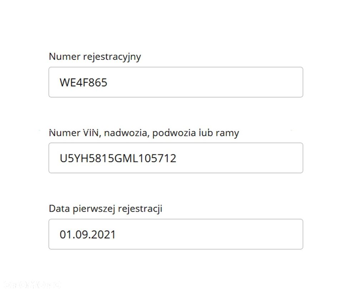Viewport: 357px width, 292px height.
Task: Click the word 'podwozia' in the label
Action: click(x=175, y=133)
